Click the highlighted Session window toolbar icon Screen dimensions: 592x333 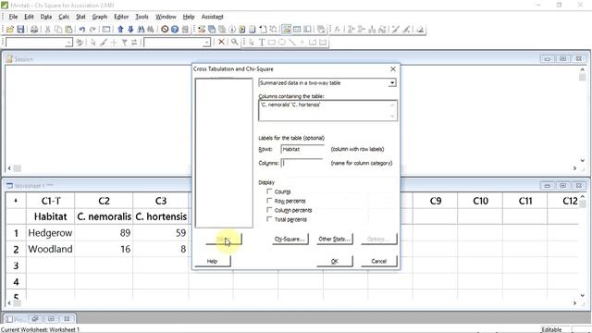(x=287, y=30)
